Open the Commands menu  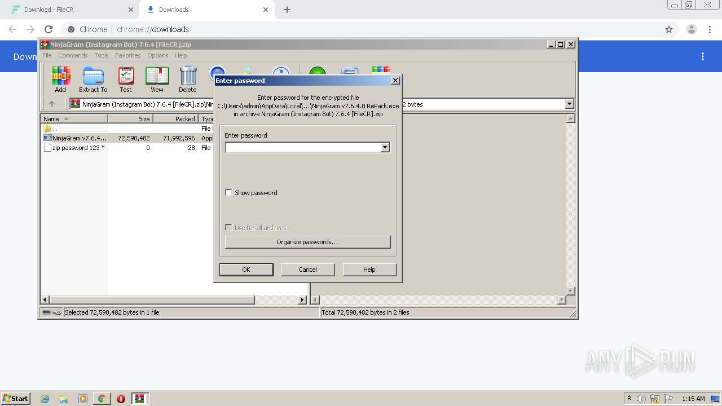pos(73,55)
